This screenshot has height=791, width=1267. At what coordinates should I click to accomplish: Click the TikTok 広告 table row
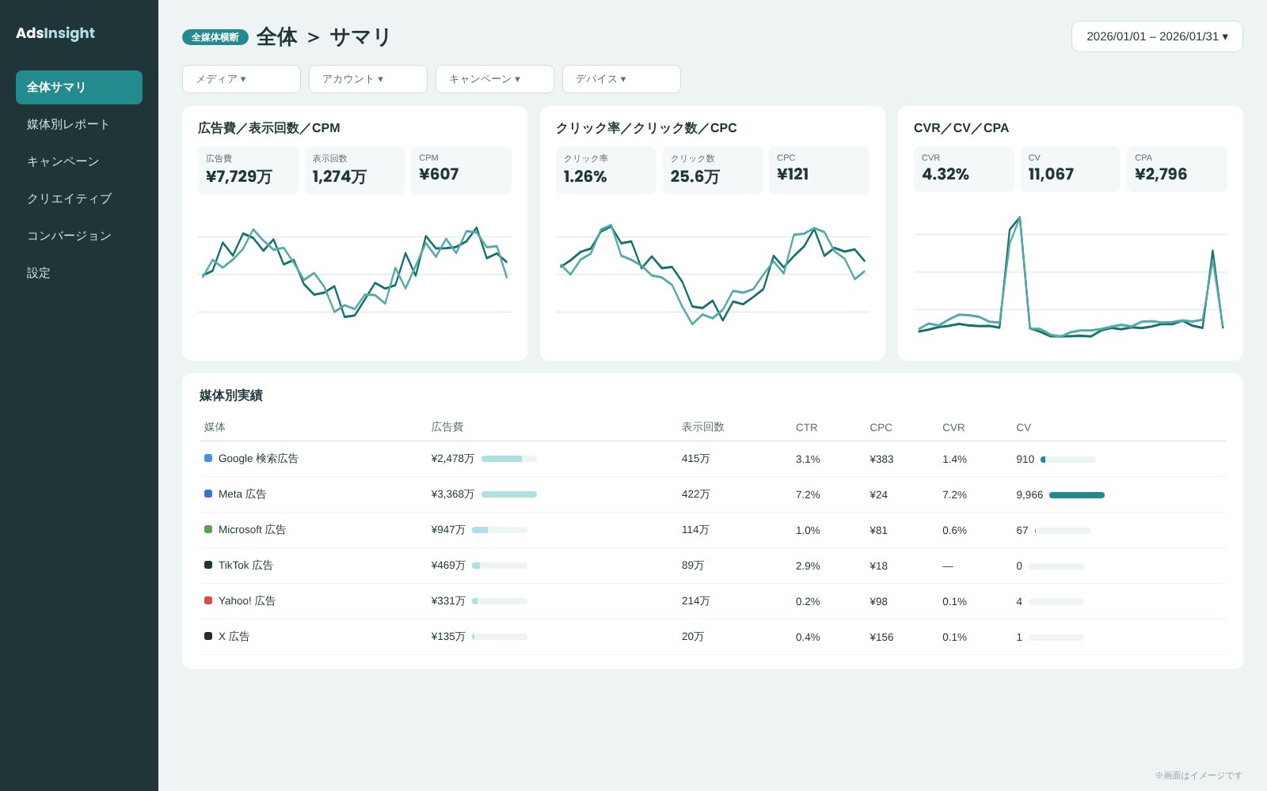coord(713,566)
